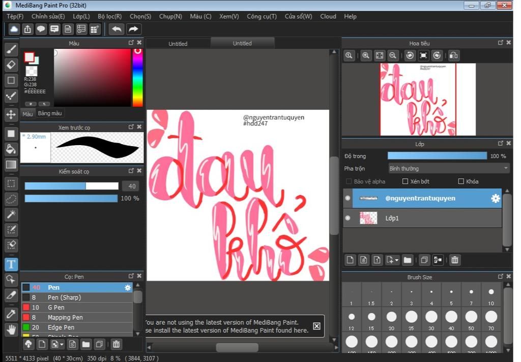Enable the Khóa lock checkbox
Image resolution: width=521 pixels, height=362 pixels.
[461, 181]
